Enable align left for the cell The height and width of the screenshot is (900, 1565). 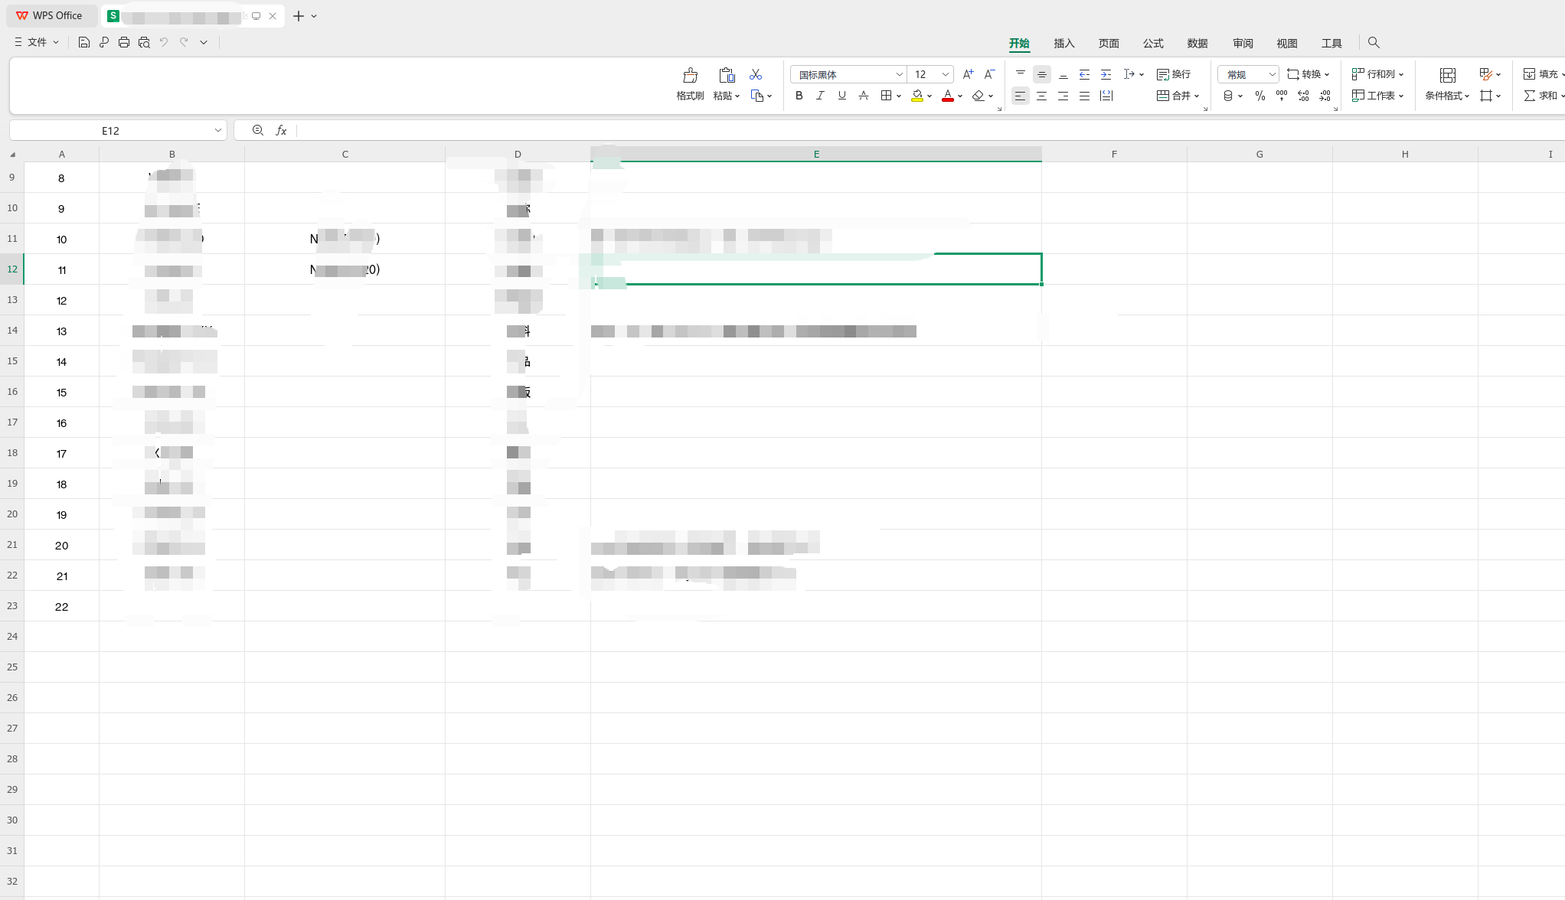coord(1020,96)
